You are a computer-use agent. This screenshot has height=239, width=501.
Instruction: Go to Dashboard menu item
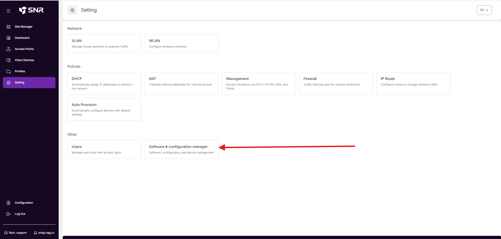pyautogui.click(x=29, y=38)
